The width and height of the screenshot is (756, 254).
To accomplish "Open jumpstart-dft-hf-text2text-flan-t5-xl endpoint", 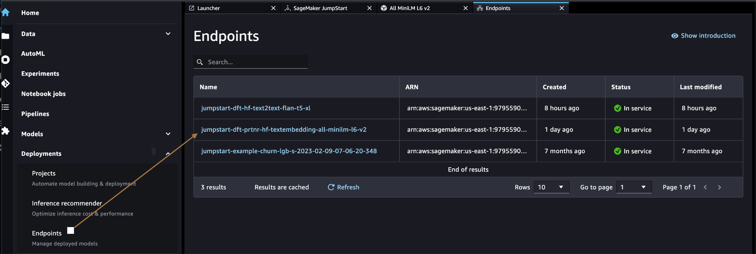I will point(256,108).
